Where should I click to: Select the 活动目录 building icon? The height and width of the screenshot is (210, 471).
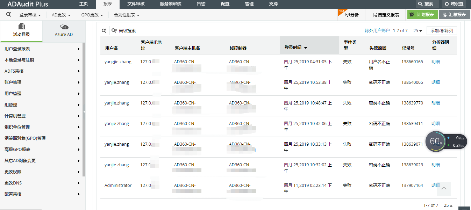point(22,27)
